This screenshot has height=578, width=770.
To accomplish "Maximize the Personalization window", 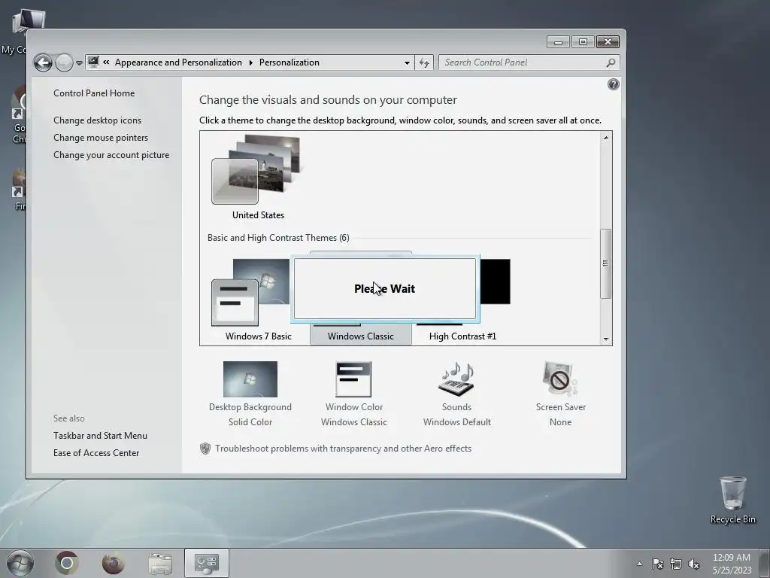I will [x=583, y=42].
